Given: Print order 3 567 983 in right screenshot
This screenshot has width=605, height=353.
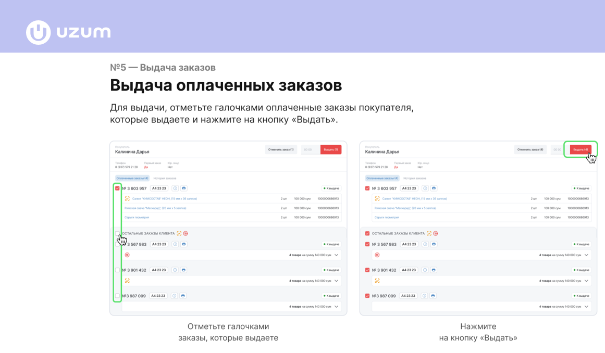Looking at the screenshot, I should point(434,244).
